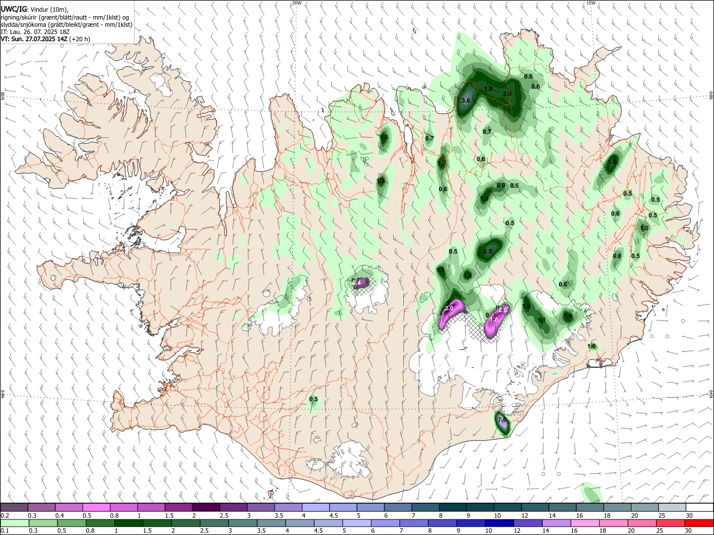Click the 0.9 precipitation value label
The image size is (714, 535).
(x=501, y=186)
